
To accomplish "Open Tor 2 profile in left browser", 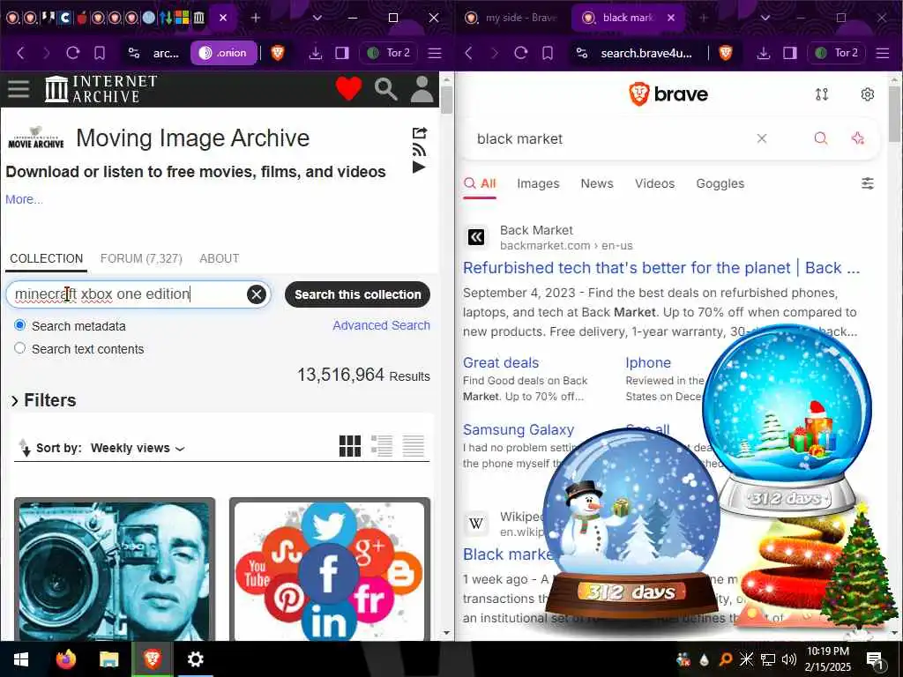I will pos(389,53).
